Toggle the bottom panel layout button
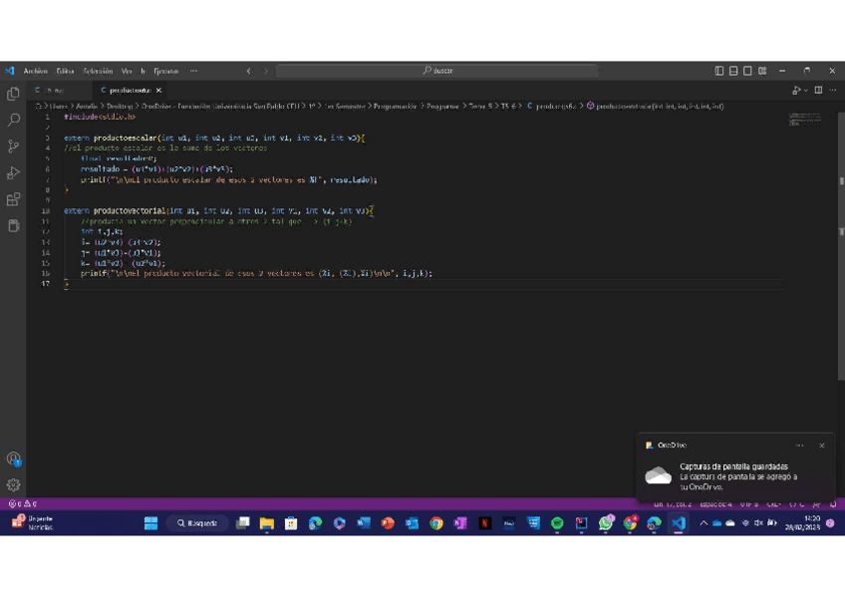The height and width of the screenshot is (597, 845). pos(733,71)
